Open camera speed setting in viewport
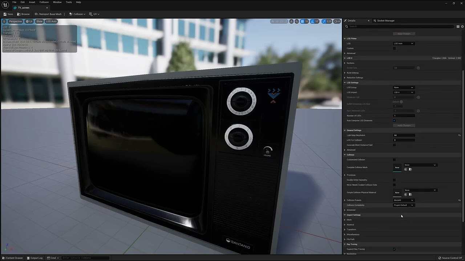The image size is (465, 261). click(337, 21)
